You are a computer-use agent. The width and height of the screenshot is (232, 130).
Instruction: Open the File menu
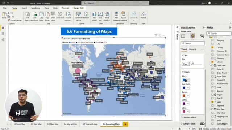tap(5, 8)
